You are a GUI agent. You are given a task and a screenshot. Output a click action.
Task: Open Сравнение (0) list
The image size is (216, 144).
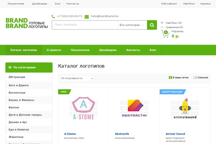[x=174, y=27]
